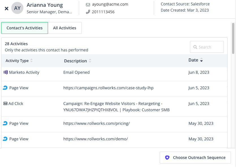Close the Arianna Young contact panel
236x168 pixels.
(x=7, y=8)
